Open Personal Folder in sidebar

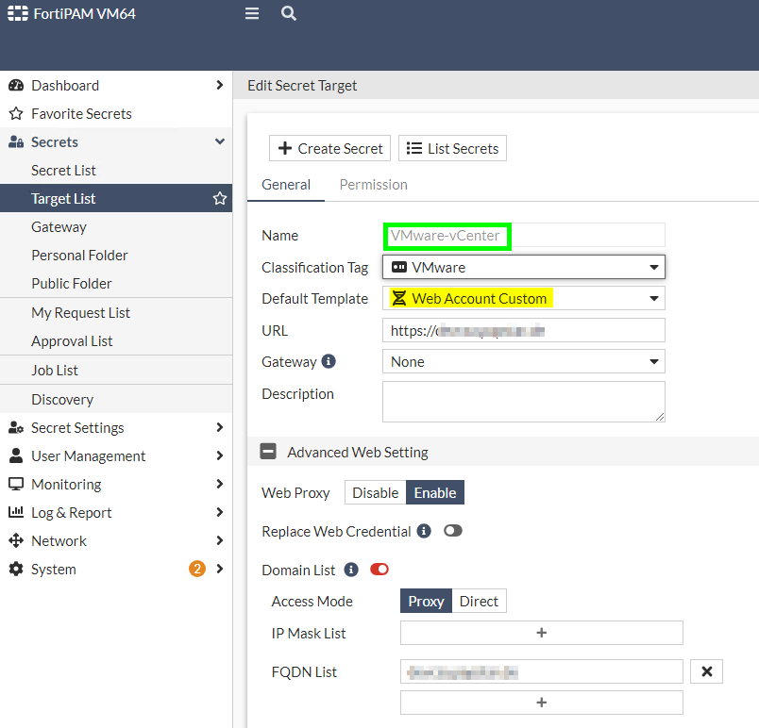[x=116, y=256]
